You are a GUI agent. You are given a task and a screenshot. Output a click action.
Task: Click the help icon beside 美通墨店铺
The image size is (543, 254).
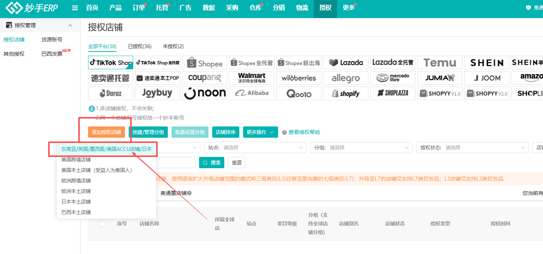pyautogui.click(x=189, y=193)
